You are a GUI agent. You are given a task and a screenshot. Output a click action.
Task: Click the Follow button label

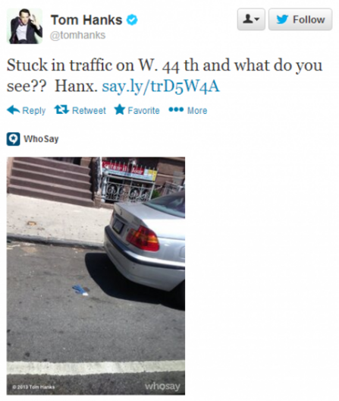pyautogui.click(x=309, y=20)
